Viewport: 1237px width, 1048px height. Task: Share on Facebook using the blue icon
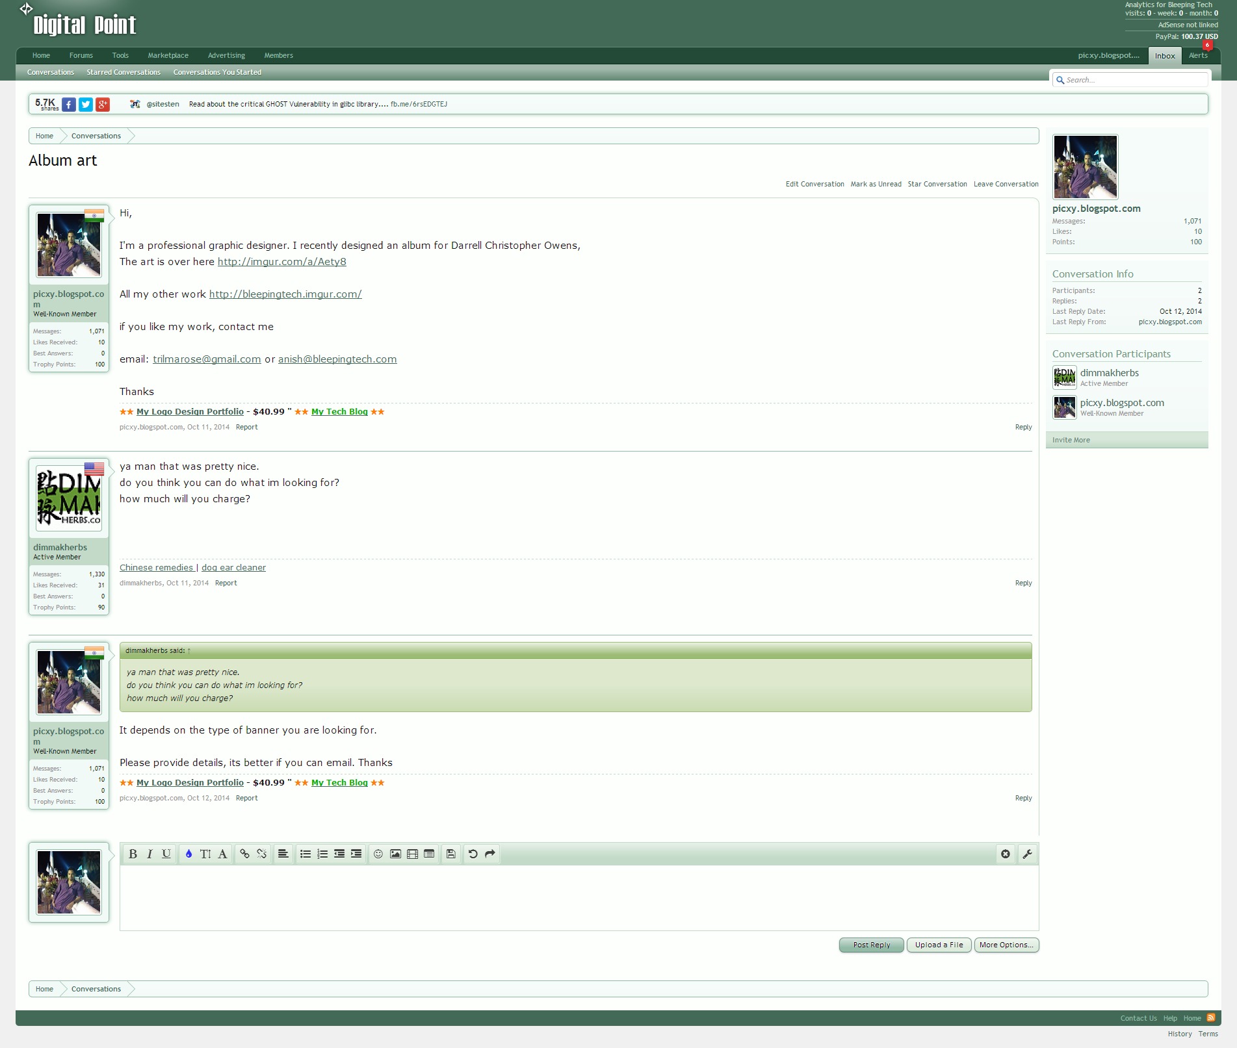coord(69,104)
